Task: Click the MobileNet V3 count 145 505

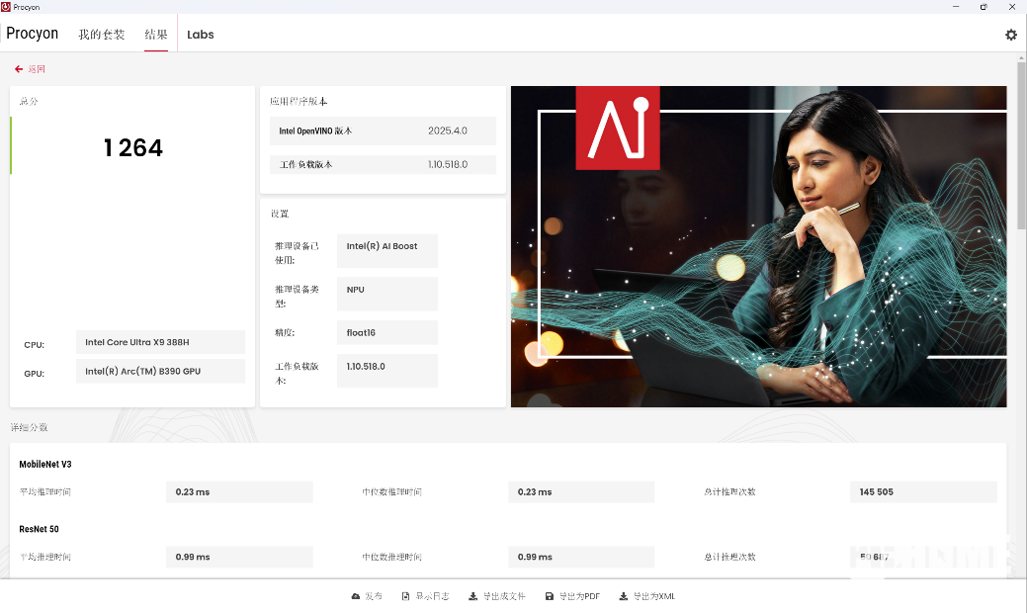Action: (x=922, y=491)
